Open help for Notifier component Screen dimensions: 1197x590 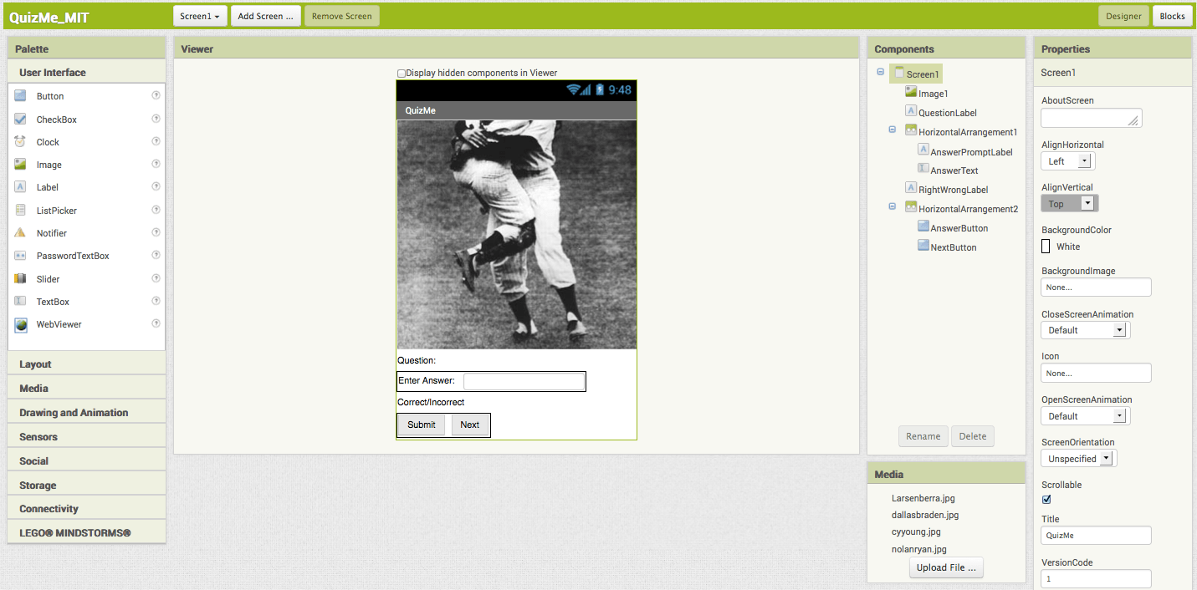[x=156, y=232]
